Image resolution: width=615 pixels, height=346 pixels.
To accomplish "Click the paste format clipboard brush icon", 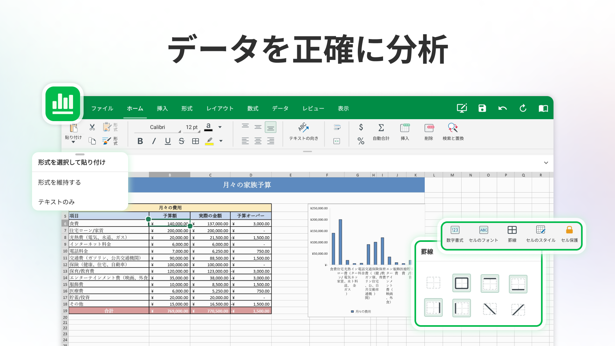I will click(x=110, y=127).
